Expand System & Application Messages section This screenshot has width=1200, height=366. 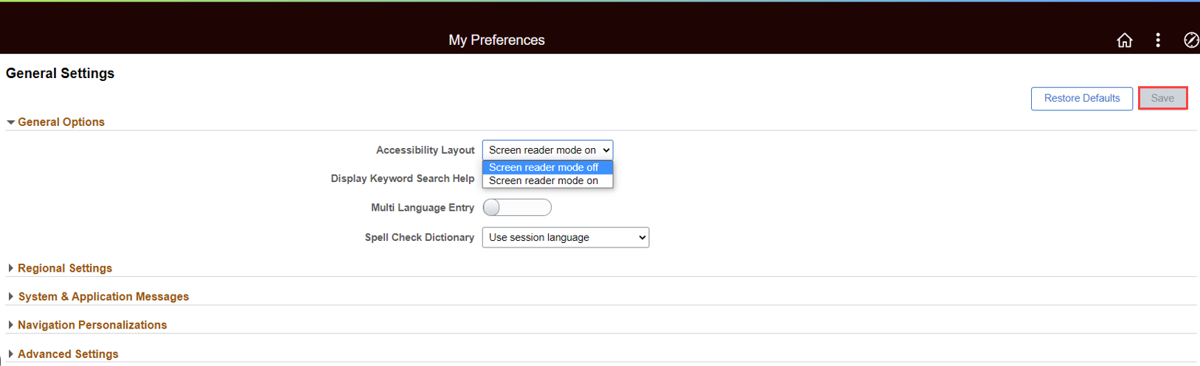click(103, 297)
